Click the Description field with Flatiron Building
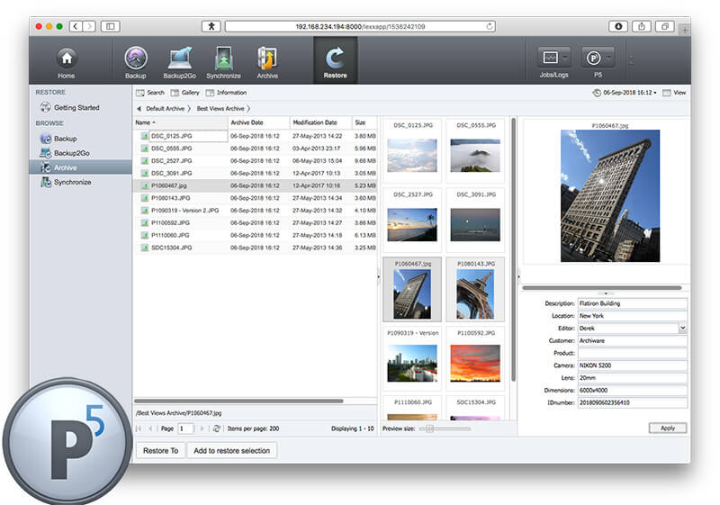Viewport: 720px width, 505px height. point(633,304)
